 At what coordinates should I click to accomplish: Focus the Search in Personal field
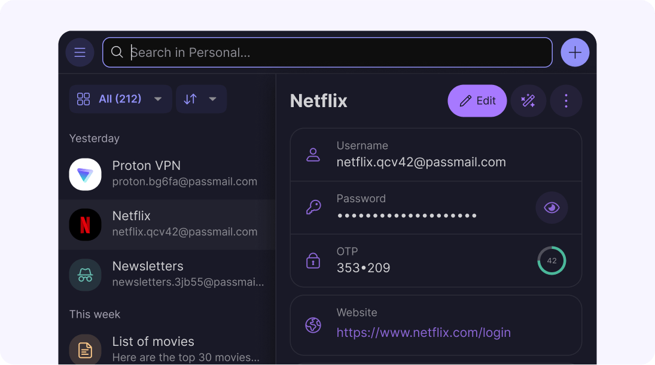point(335,53)
